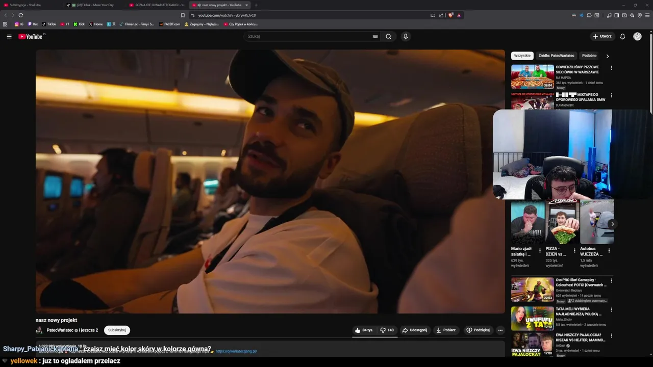Go to YouTube home via the logo
Image resolution: width=653 pixels, height=367 pixels.
[x=31, y=36]
